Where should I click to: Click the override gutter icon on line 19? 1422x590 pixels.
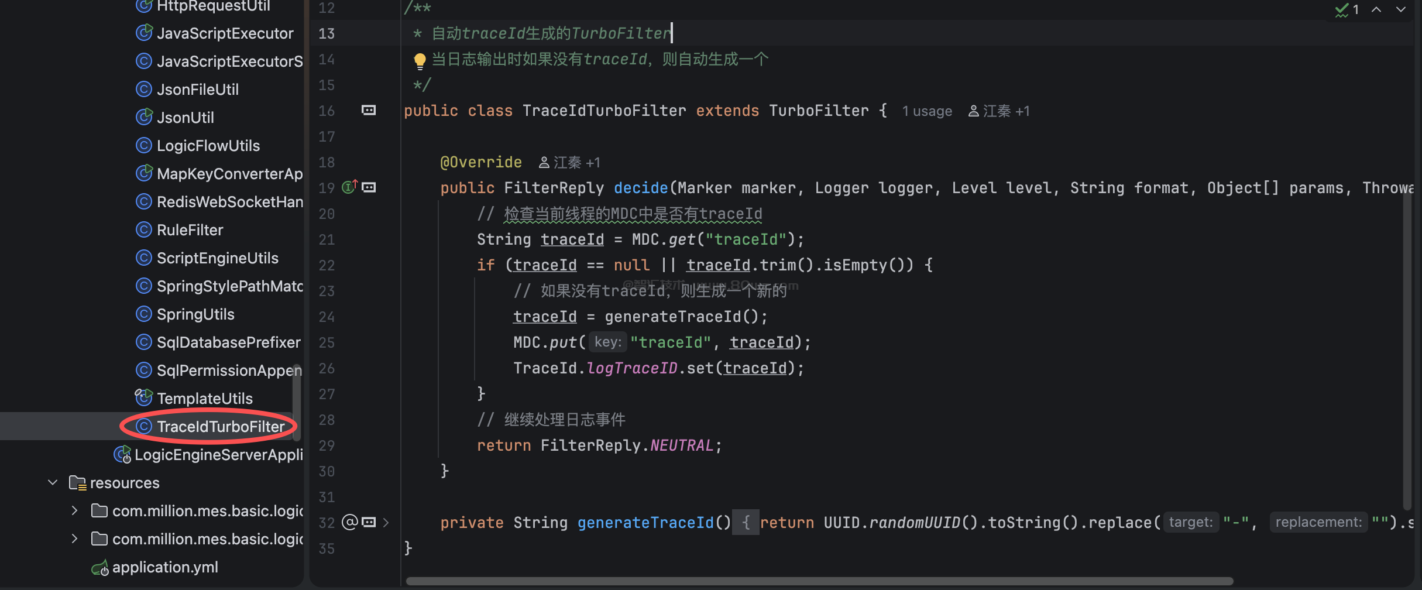pyautogui.click(x=349, y=187)
